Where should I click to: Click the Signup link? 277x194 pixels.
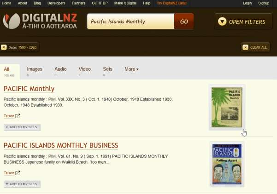(x=264, y=3)
